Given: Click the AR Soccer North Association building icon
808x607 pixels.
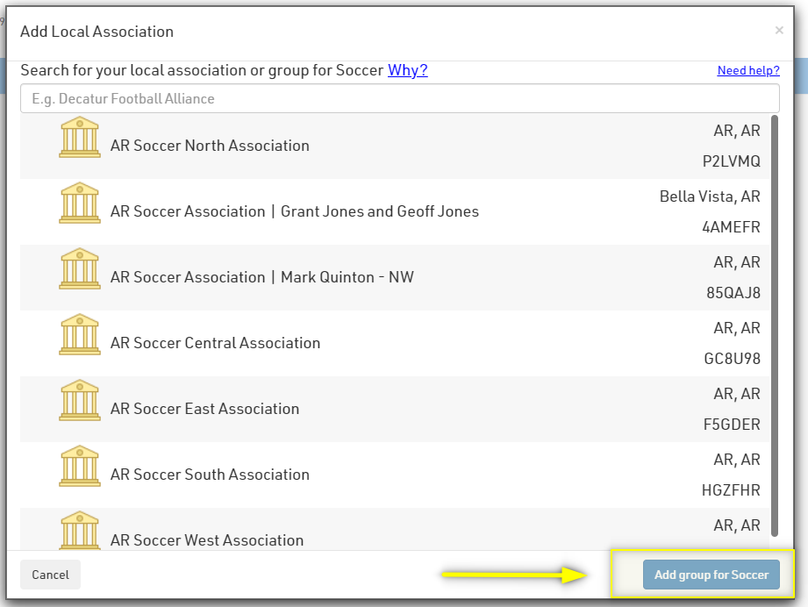Looking at the screenshot, I should 79,138.
